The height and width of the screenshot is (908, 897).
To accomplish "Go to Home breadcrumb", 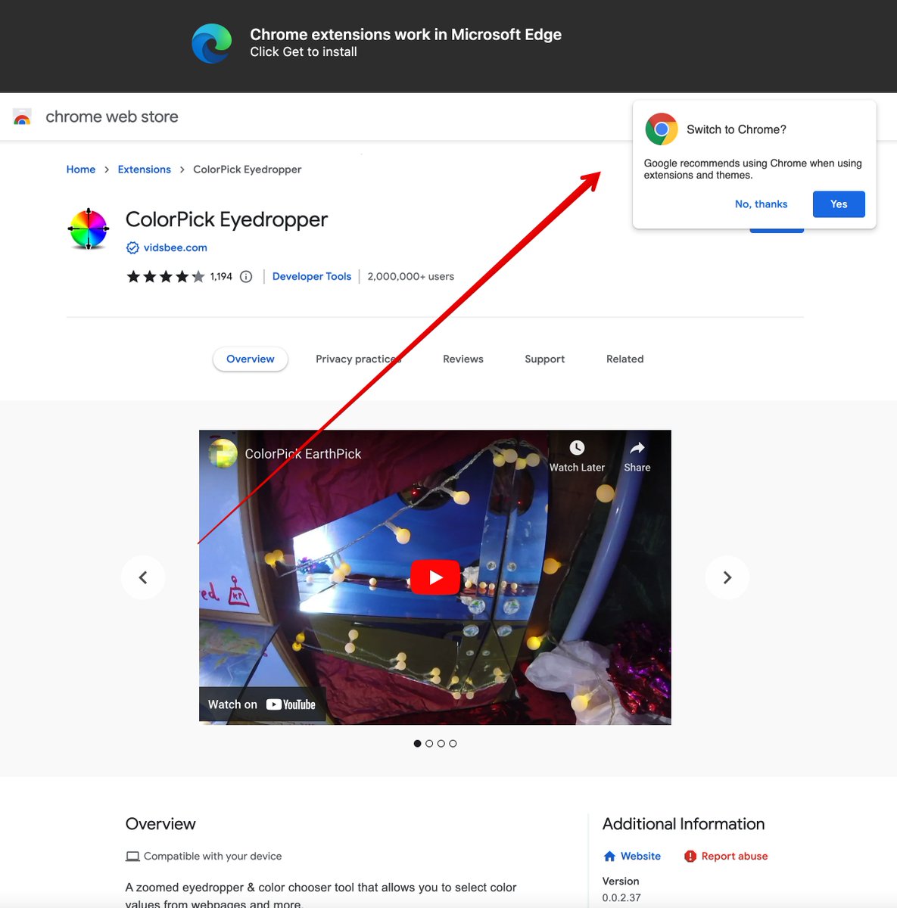I will [81, 169].
